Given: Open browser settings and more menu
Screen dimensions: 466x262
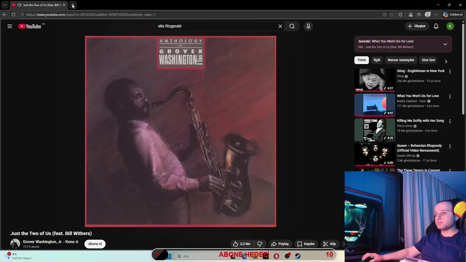Looking at the screenshot, I should (437, 15).
